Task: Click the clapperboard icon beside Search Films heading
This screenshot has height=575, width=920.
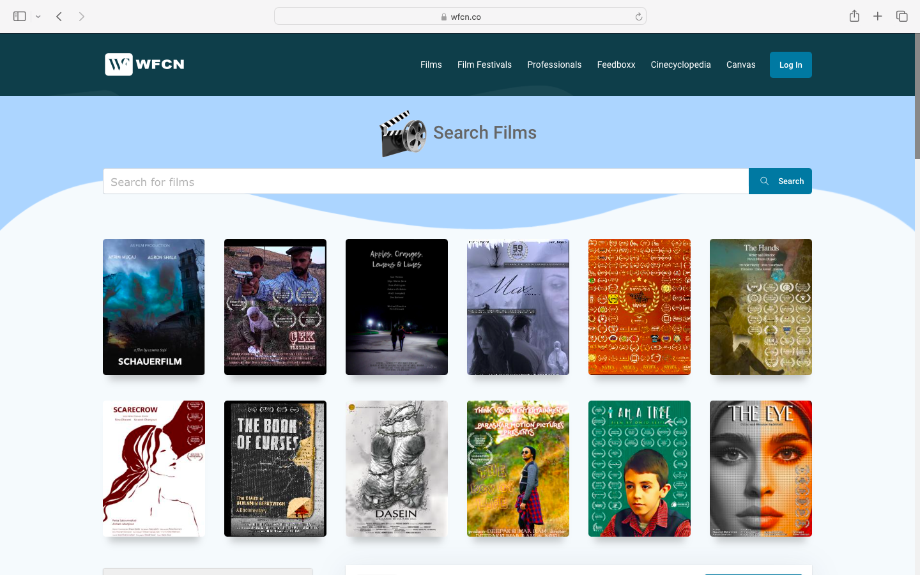Action: click(402, 134)
